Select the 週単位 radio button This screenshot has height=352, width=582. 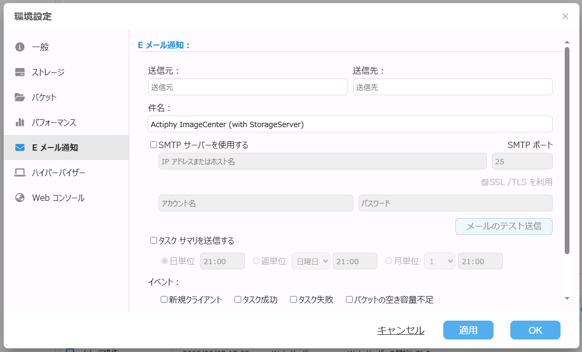tap(256, 261)
